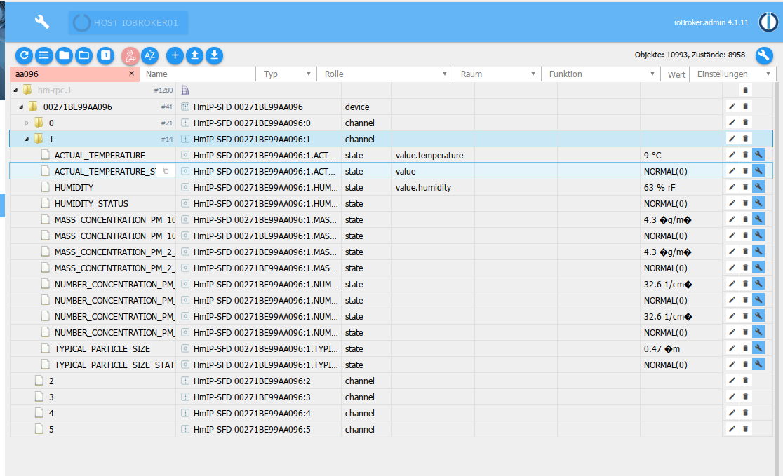The height and width of the screenshot is (476, 783).
Task: Edit channel 2 with the pencil icon
Action: [x=732, y=380]
